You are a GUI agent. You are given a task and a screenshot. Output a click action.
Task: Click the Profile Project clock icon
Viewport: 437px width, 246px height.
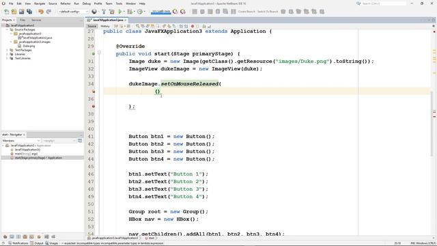140,12
